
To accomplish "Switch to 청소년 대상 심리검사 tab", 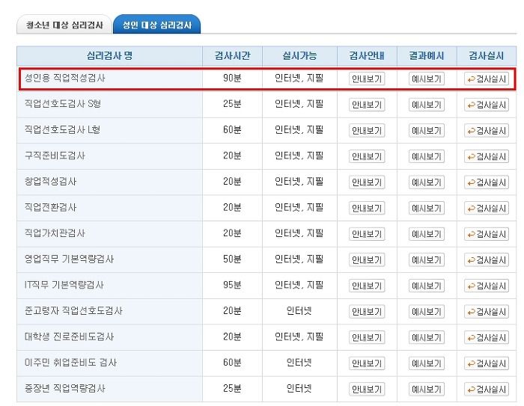I will point(64,25).
